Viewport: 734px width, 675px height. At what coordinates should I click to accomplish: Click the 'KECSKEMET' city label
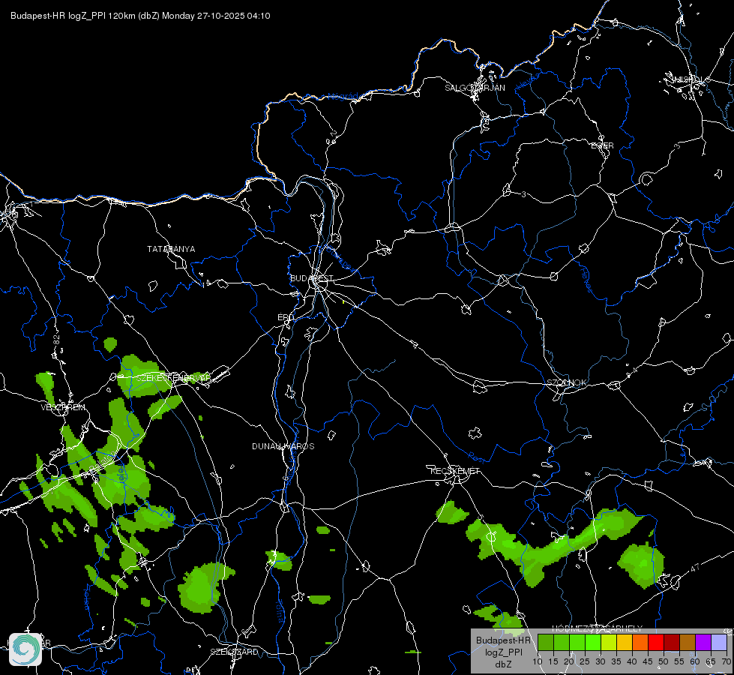pyautogui.click(x=455, y=471)
